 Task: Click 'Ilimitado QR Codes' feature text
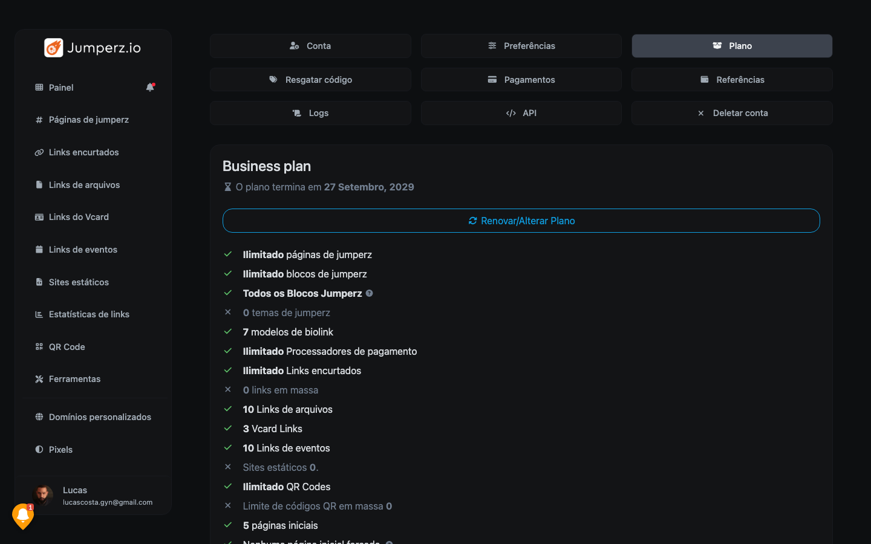(287, 487)
